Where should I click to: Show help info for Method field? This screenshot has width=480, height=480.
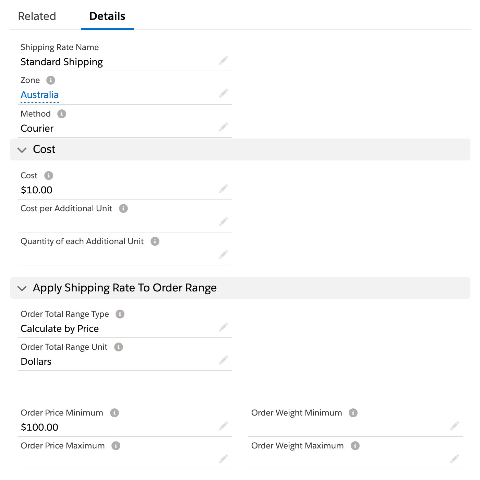(x=62, y=114)
